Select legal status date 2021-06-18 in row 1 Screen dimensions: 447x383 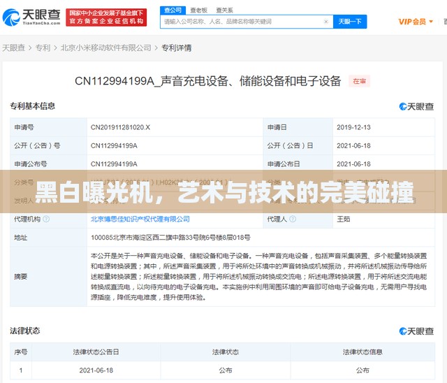click(x=96, y=370)
